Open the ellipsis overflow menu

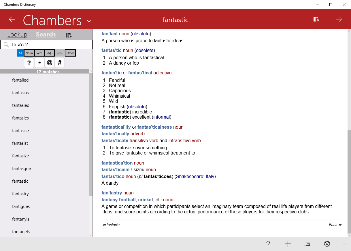pos(344,244)
